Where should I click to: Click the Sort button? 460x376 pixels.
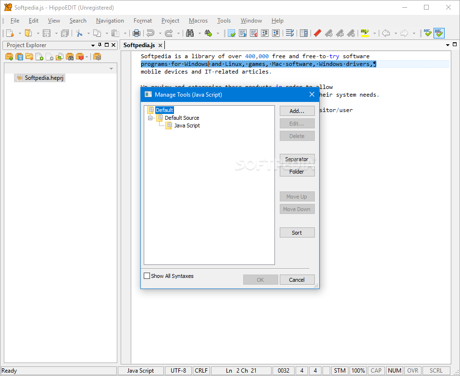(x=297, y=232)
